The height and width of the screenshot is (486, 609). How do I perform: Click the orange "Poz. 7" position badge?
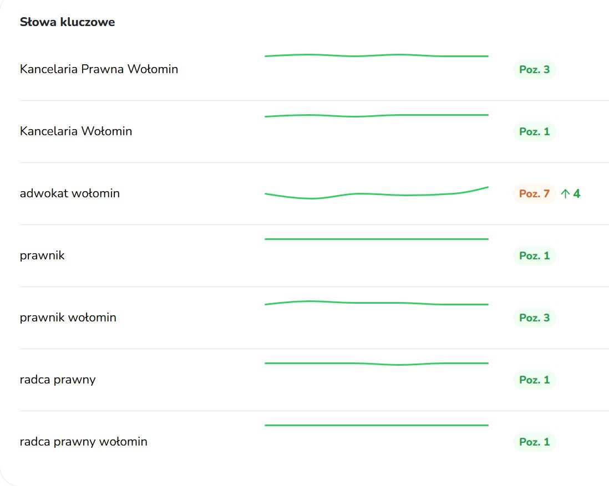tap(534, 194)
